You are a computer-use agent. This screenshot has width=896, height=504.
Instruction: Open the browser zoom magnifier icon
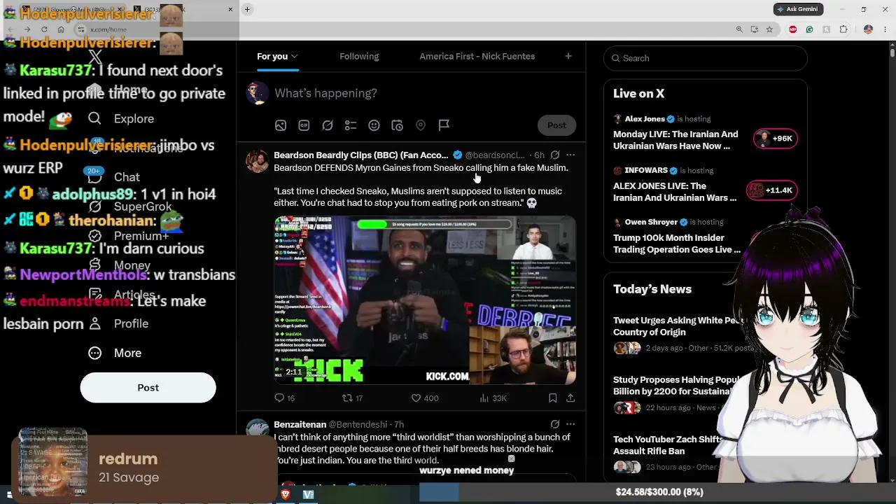click(x=739, y=29)
